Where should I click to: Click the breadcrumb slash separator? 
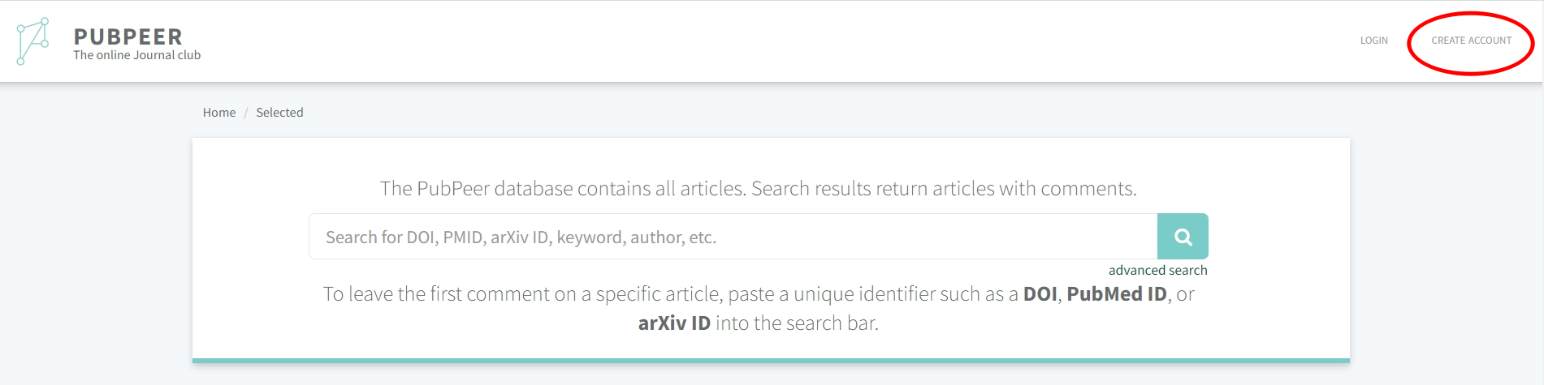point(246,113)
